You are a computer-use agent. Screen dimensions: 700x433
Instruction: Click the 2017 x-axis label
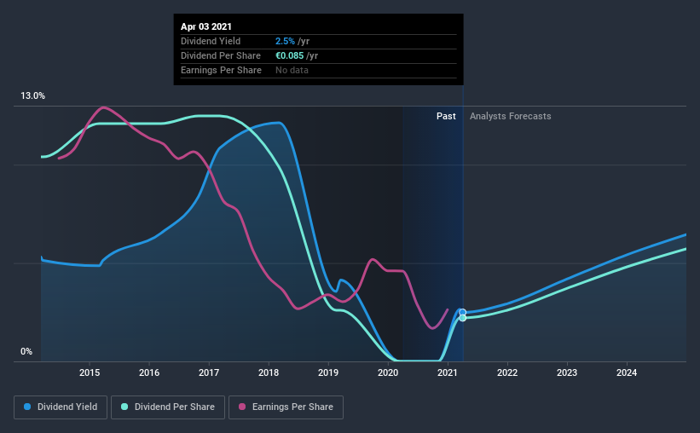pyautogui.click(x=209, y=372)
